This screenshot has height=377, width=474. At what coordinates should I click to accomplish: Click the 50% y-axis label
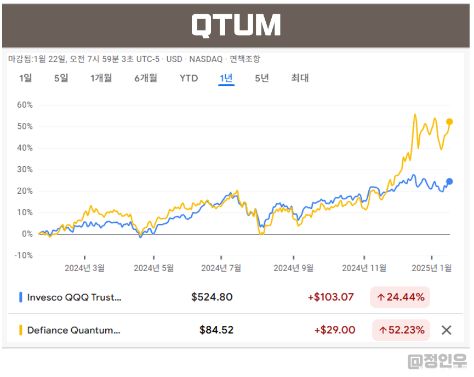(25, 127)
